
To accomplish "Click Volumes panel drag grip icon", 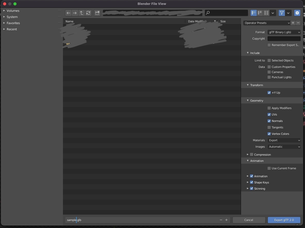I will click(x=60, y=11).
